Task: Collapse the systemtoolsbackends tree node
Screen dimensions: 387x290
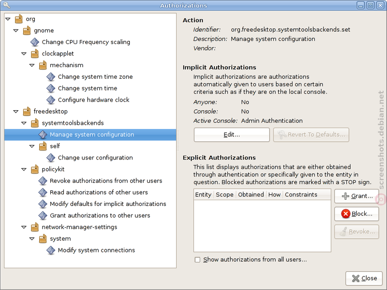Action: [24, 123]
